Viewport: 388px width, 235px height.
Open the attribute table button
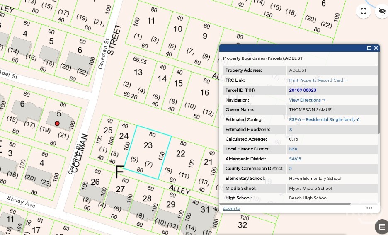[382, 227]
